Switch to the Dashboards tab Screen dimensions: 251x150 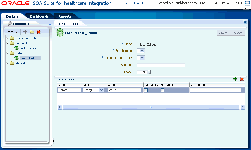point(39,16)
